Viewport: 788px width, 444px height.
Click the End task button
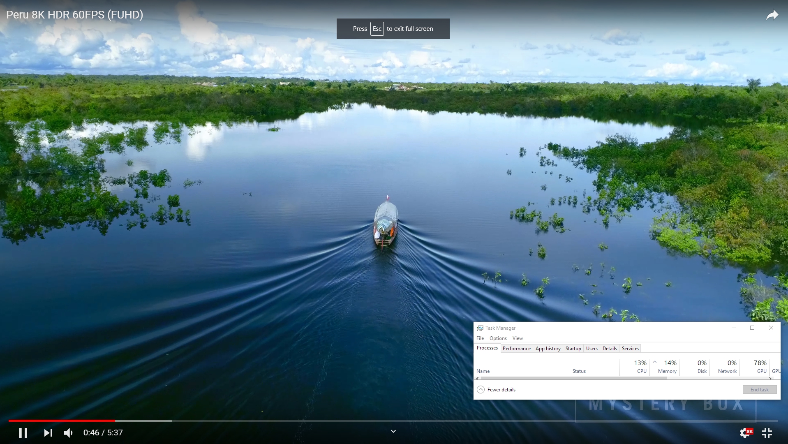click(759, 389)
